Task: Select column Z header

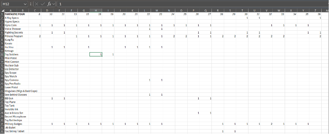Action: (316, 10)
